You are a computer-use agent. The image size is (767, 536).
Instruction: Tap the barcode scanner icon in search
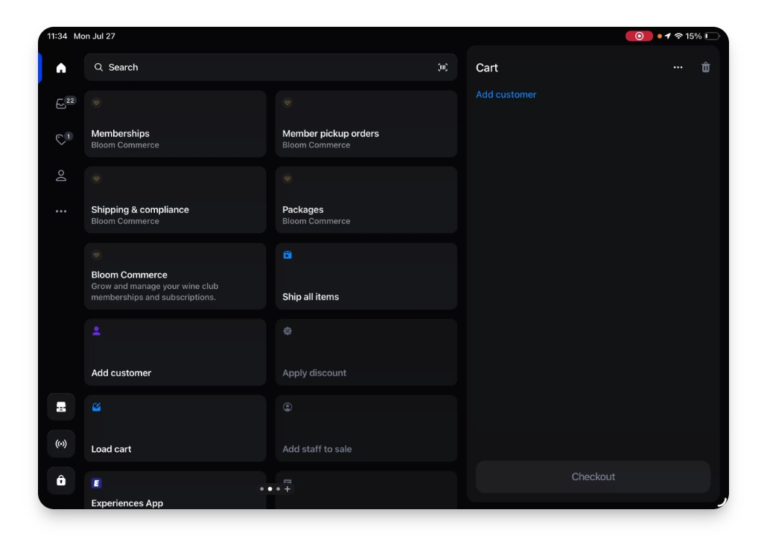tap(442, 68)
